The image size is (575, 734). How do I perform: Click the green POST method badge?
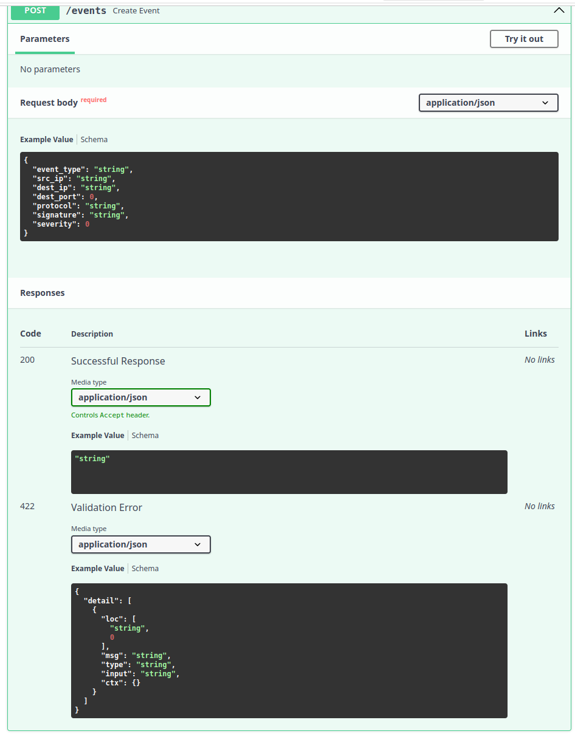[x=35, y=10]
